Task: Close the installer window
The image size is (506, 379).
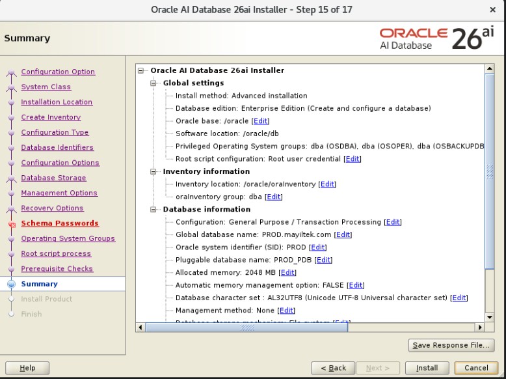Action: click(492, 10)
